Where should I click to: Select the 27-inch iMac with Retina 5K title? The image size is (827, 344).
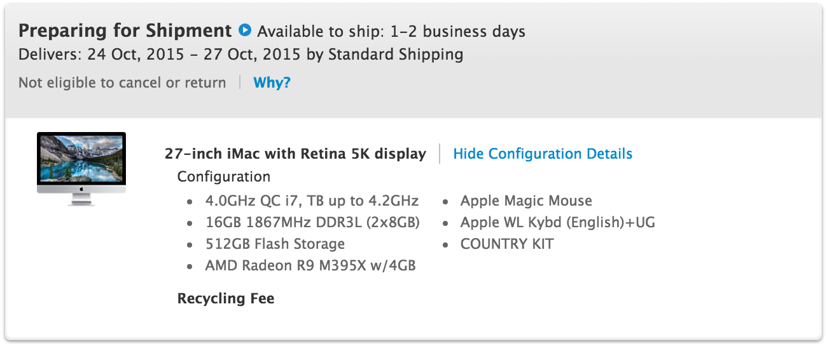pyautogui.click(x=295, y=154)
